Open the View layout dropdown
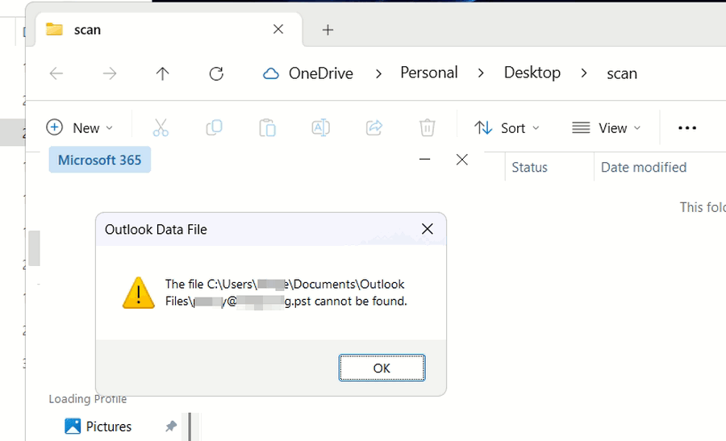This screenshot has height=441, width=726. pyautogui.click(x=607, y=127)
